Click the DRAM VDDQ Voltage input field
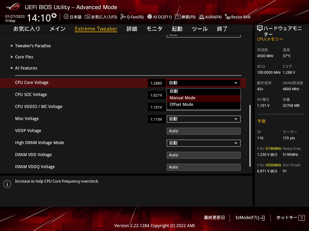Viewport: 309px width, 231px height. [204, 167]
